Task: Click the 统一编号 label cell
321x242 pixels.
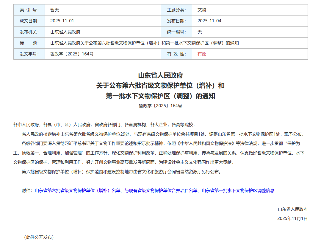Action: click(176, 32)
